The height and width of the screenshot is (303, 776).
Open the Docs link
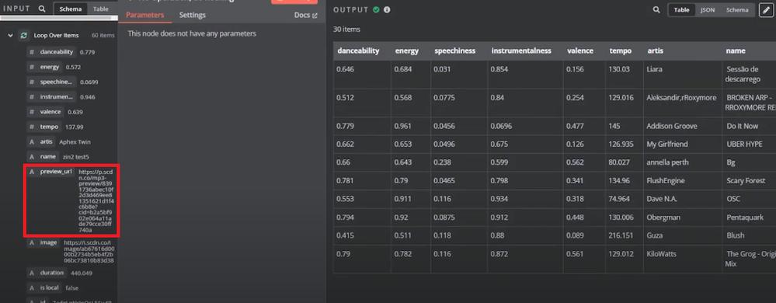tap(305, 15)
